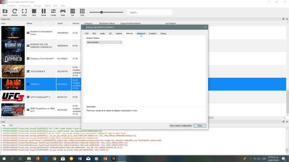289x162 pixels.
Task: Open the Pads controller settings icon
Action: [63, 12]
